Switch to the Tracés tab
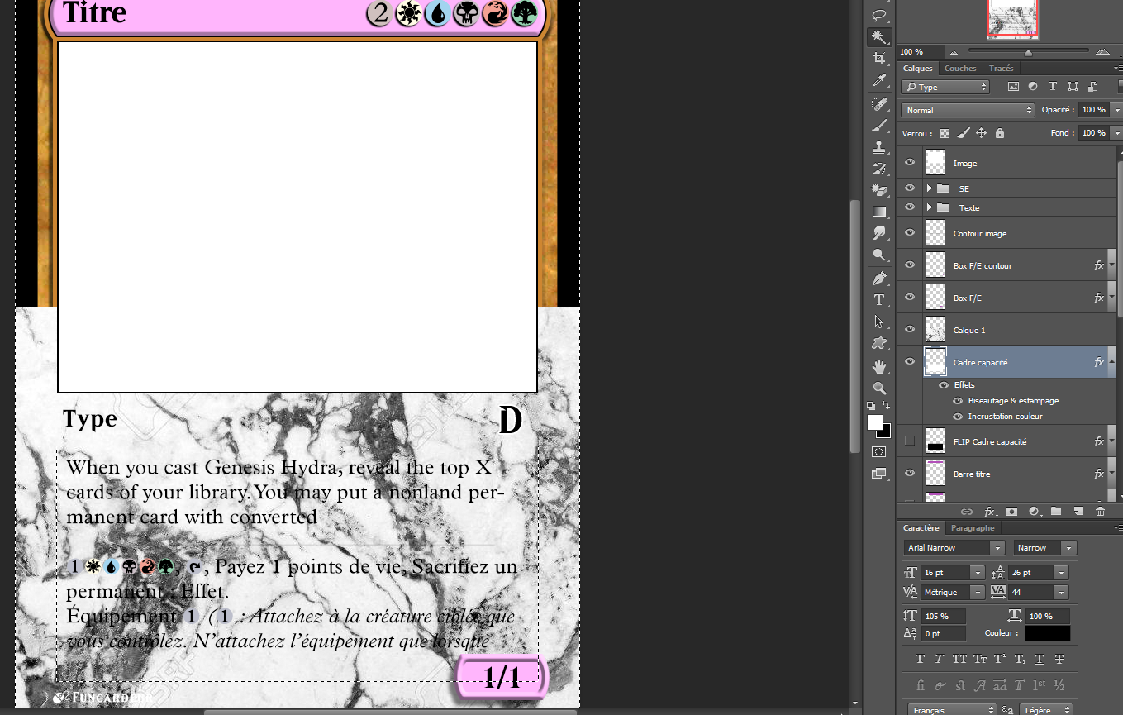Viewport: 1123px width, 715px height. click(1001, 69)
